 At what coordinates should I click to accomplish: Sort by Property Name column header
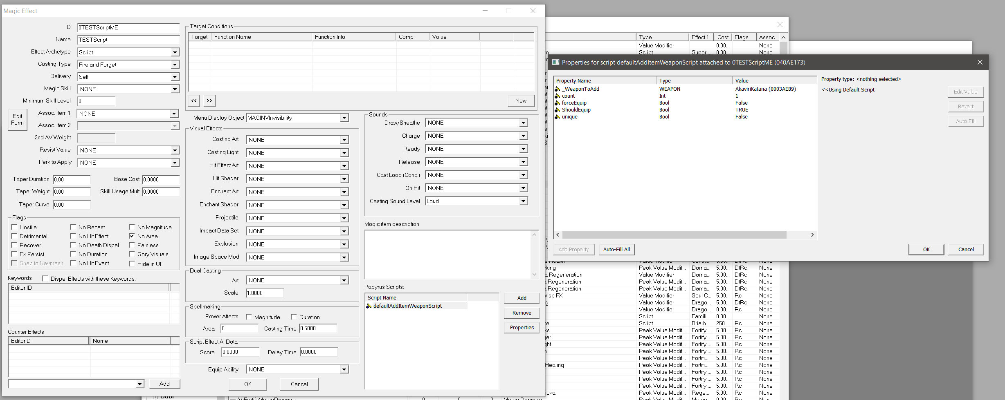point(605,80)
